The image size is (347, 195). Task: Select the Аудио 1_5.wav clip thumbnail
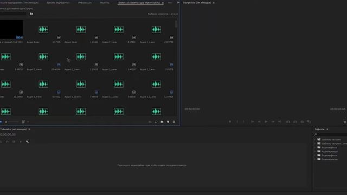click(x=81, y=56)
